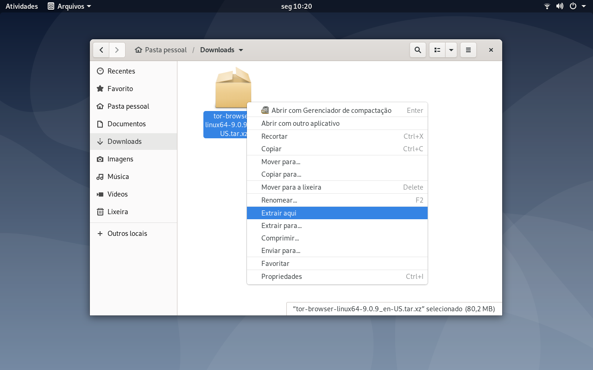Open Atividades overview
The image size is (593, 370).
click(x=22, y=6)
